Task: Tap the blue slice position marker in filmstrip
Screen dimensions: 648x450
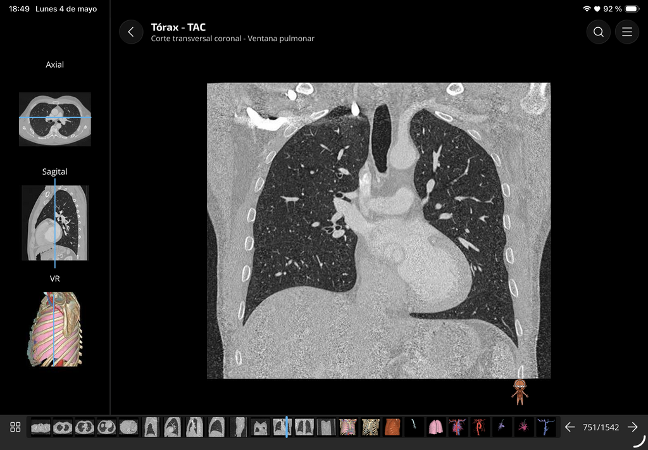Action: point(287,427)
